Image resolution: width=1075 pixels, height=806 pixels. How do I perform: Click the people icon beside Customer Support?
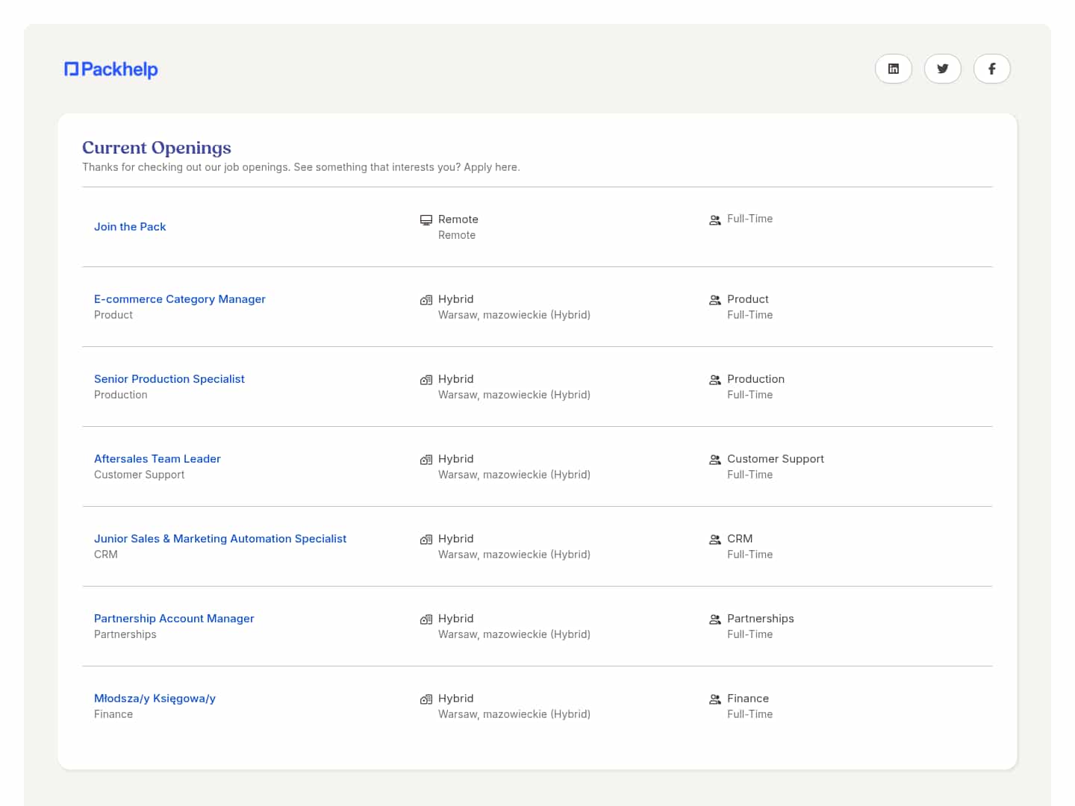pyautogui.click(x=714, y=460)
